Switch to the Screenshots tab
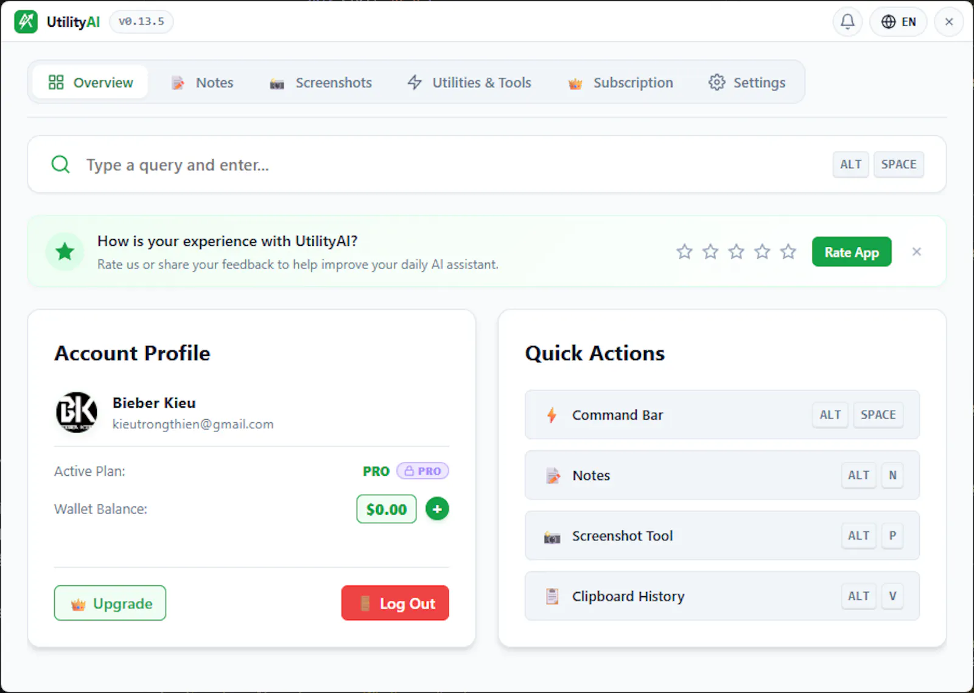Viewport: 974px width, 693px height. click(321, 82)
